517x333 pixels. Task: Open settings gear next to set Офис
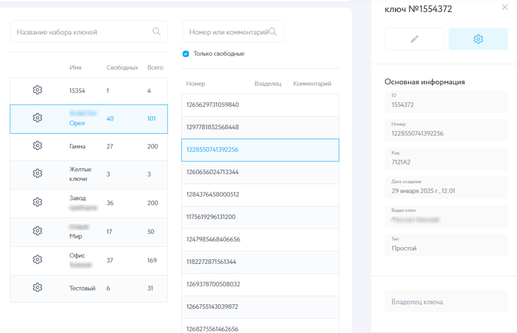(37, 259)
